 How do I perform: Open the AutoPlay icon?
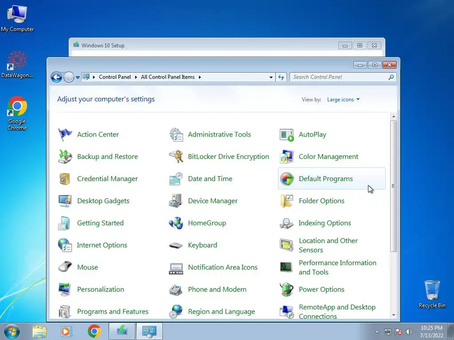click(x=287, y=135)
